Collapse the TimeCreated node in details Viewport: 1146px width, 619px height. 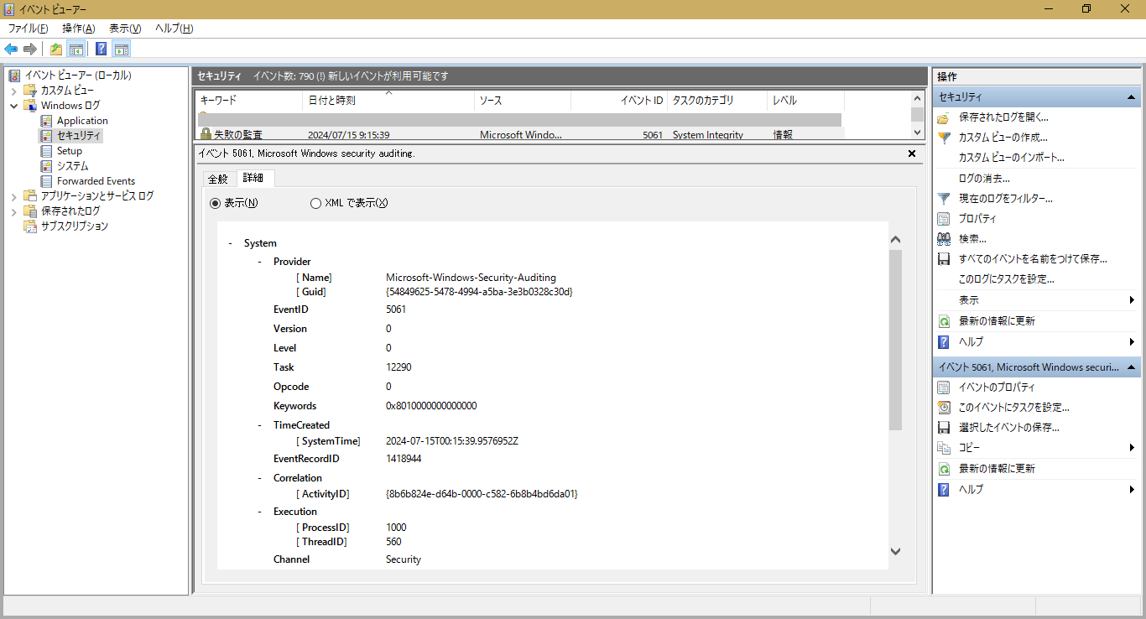pos(259,425)
